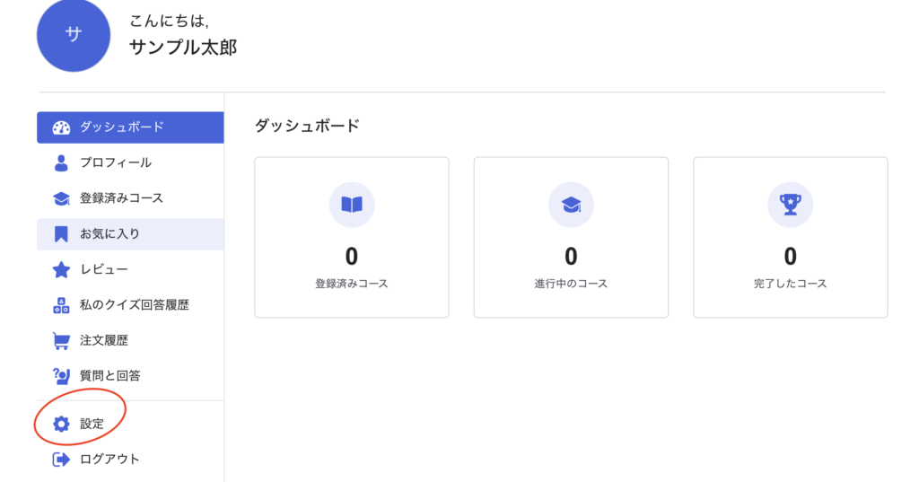Click the round サ user avatar
This screenshot has width=919, height=482.
[x=74, y=34]
